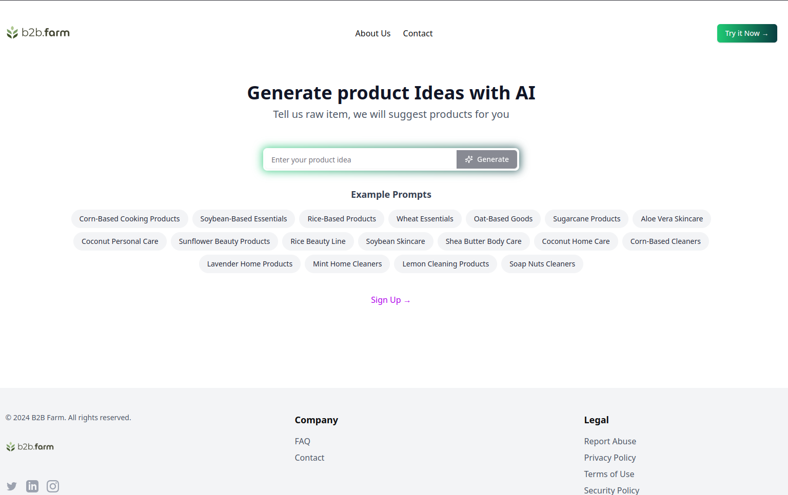The image size is (788, 495).
Task: Click inside the product idea input field
Action: click(x=359, y=159)
